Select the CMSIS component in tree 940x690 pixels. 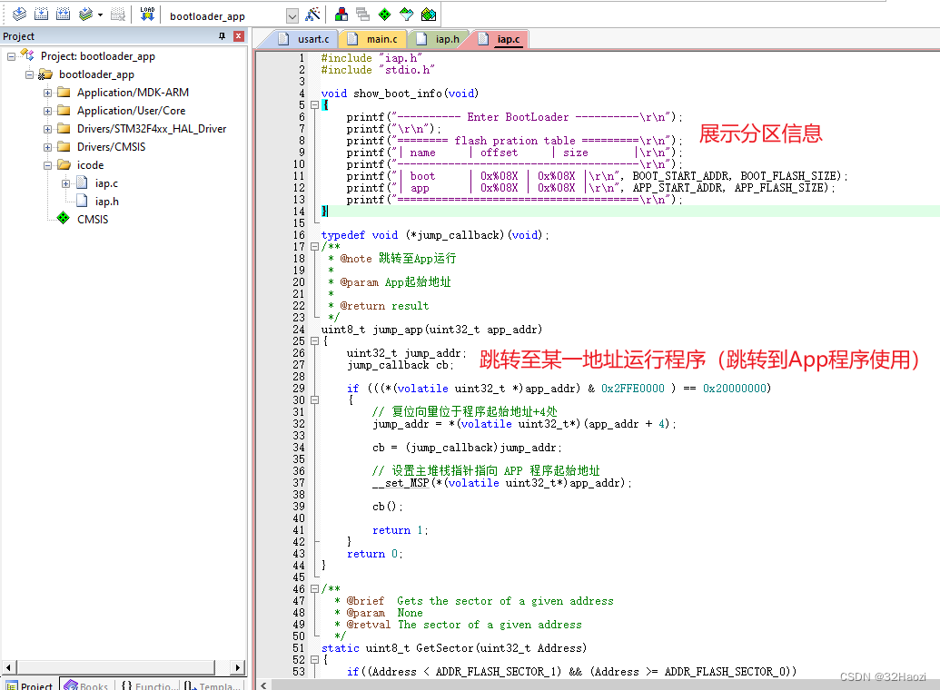click(x=92, y=219)
